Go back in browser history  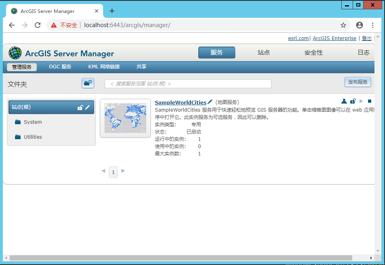[x=12, y=25]
